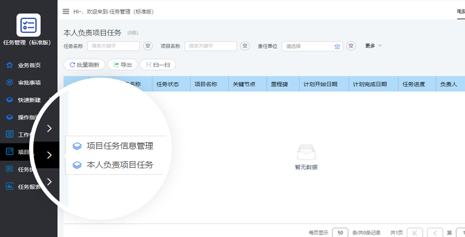
Task: Expand the 更多 filter options
Action: (373, 46)
